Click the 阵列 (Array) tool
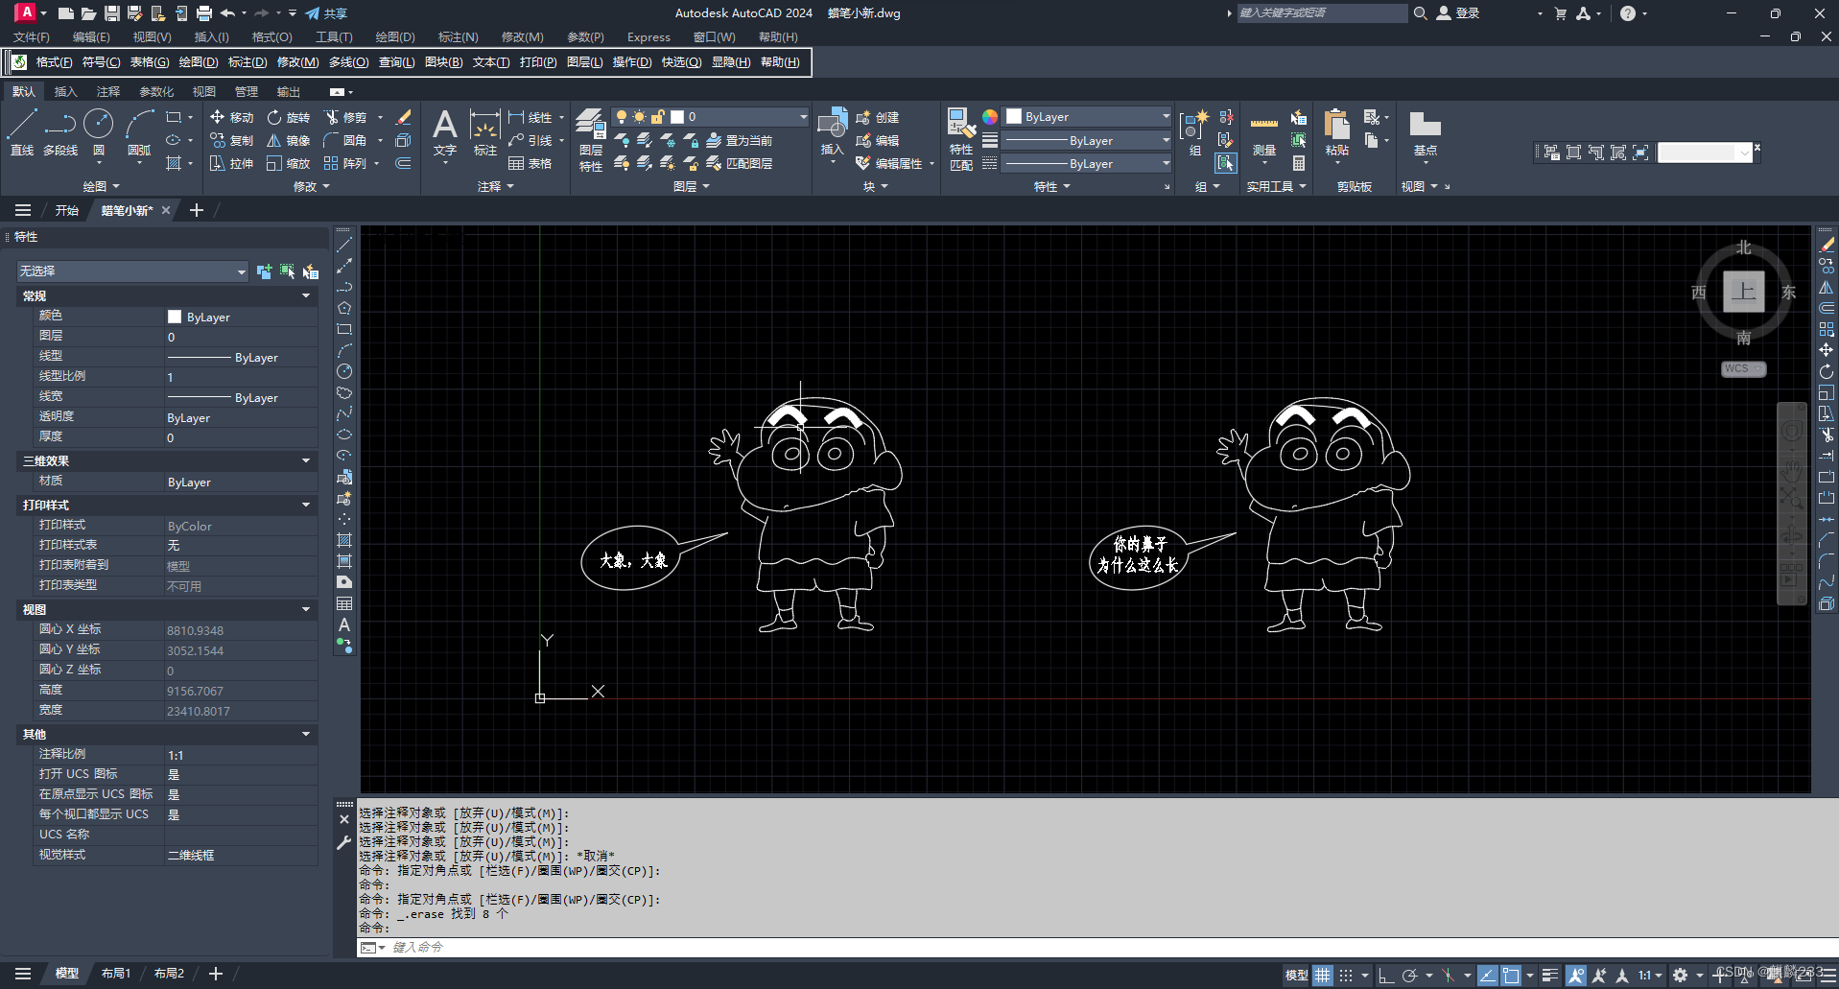This screenshot has height=989, width=1839. [x=345, y=163]
